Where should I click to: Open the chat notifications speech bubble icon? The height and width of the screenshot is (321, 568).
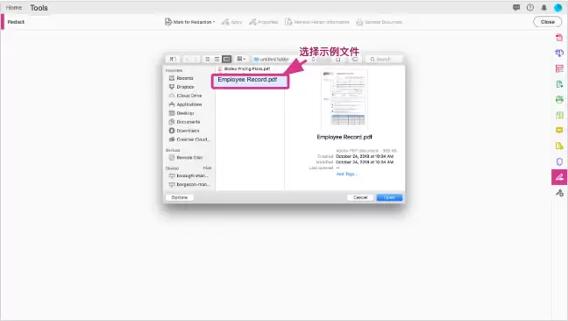point(516,7)
